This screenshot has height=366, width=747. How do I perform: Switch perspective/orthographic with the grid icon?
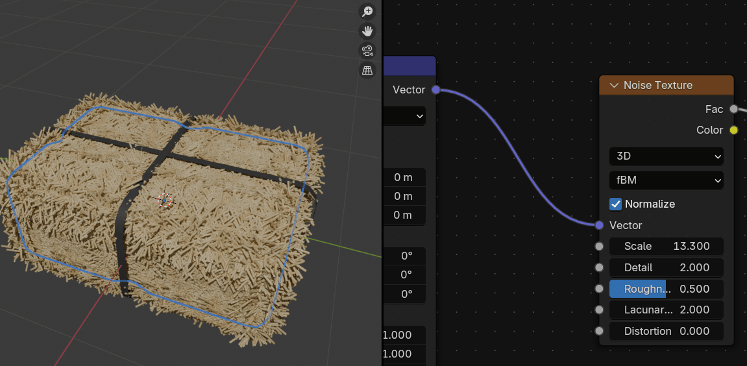tap(367, 70)
